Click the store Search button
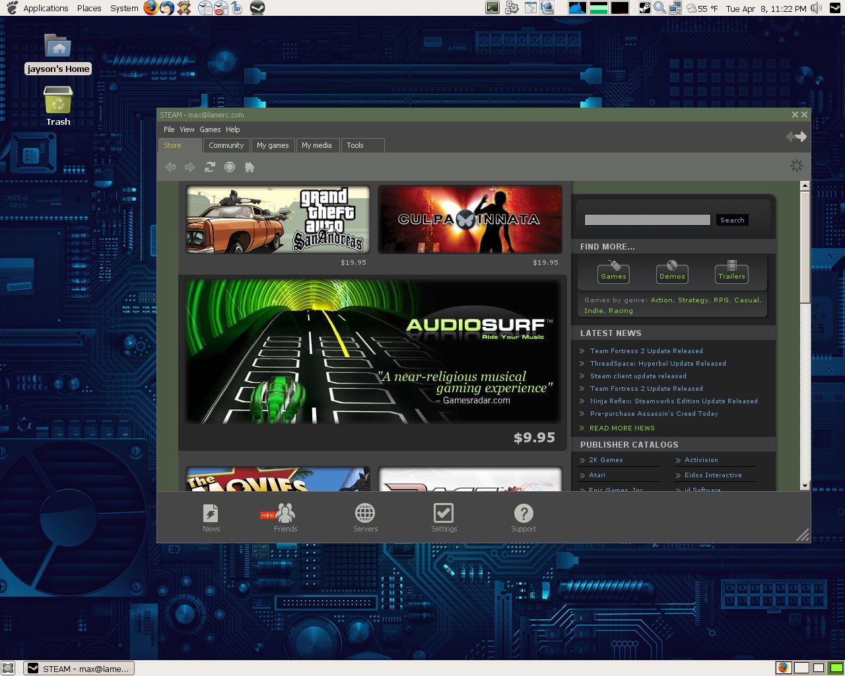 732,220
